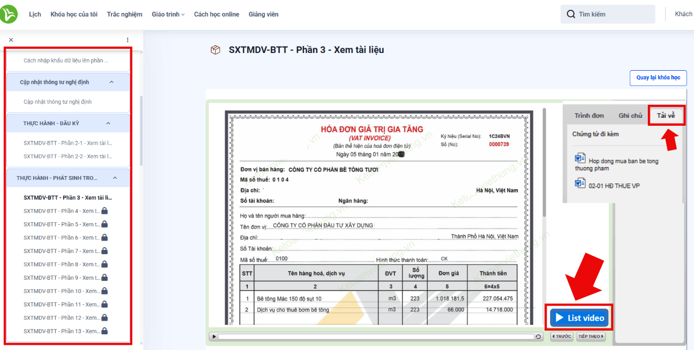Screen dimensions: 694x350
Task: Collapse the 'Cập nhật thông tư nghị định' section
Action: 111,82
